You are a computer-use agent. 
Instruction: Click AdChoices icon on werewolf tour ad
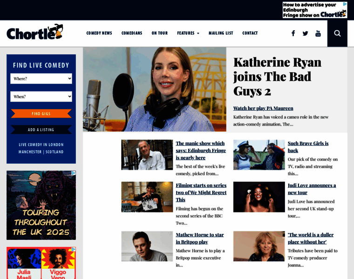pyautogui.click(x=74, y=173)
